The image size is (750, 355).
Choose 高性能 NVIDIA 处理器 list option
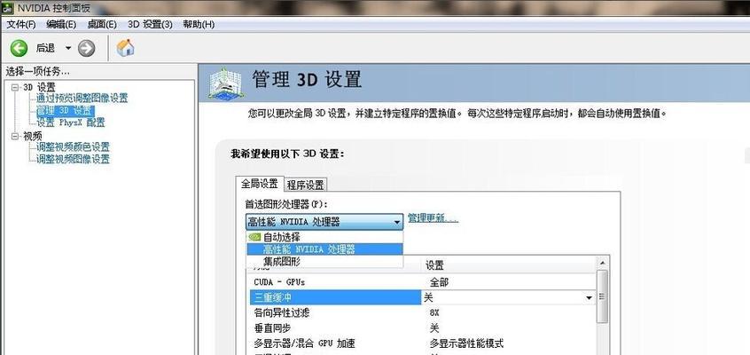click(324, 249)
